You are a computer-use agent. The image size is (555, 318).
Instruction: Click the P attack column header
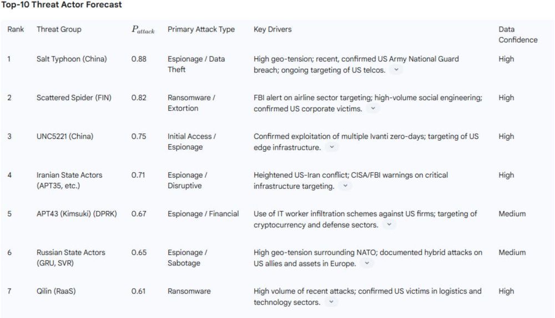(143, 30)
